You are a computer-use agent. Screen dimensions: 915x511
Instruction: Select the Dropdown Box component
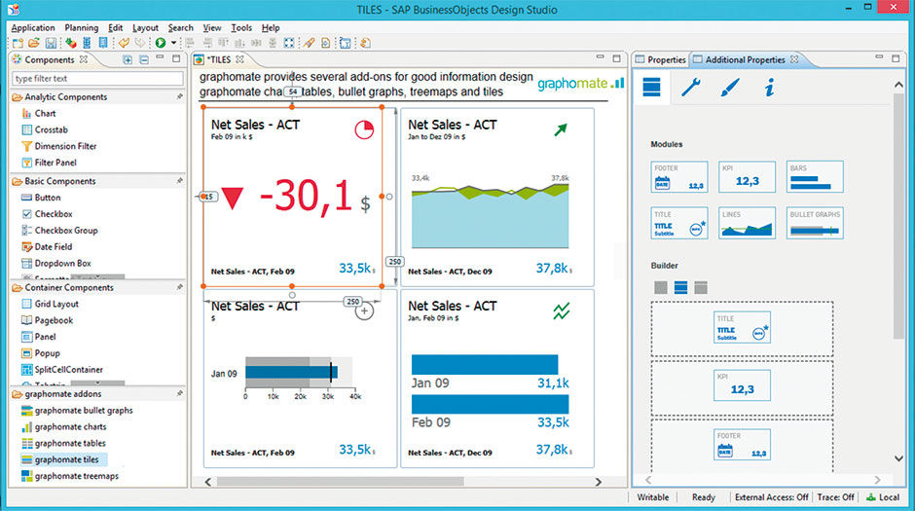point(56,263)
